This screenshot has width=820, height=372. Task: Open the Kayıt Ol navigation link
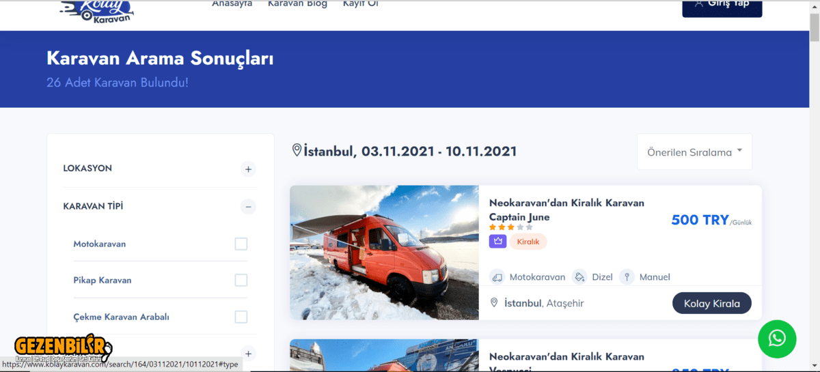tap(361, 4)
